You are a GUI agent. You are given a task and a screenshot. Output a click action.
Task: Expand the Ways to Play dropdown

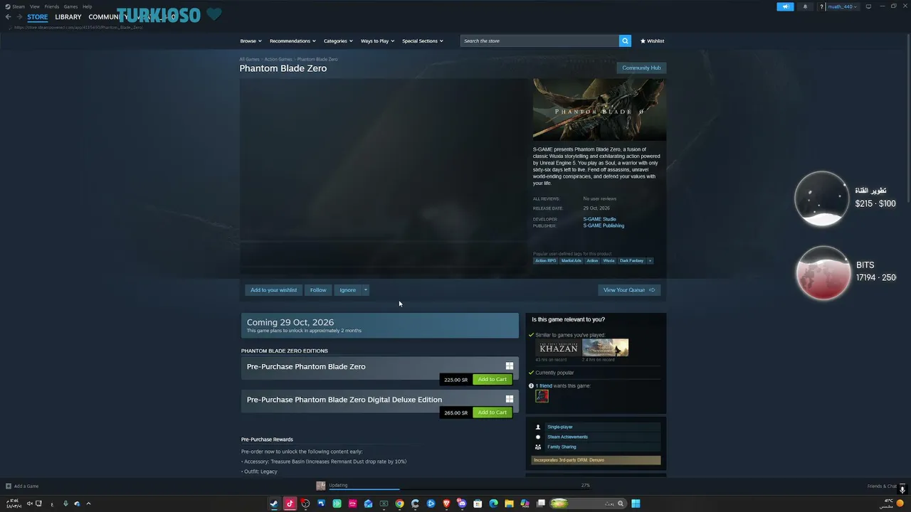[x=377, y=41]
